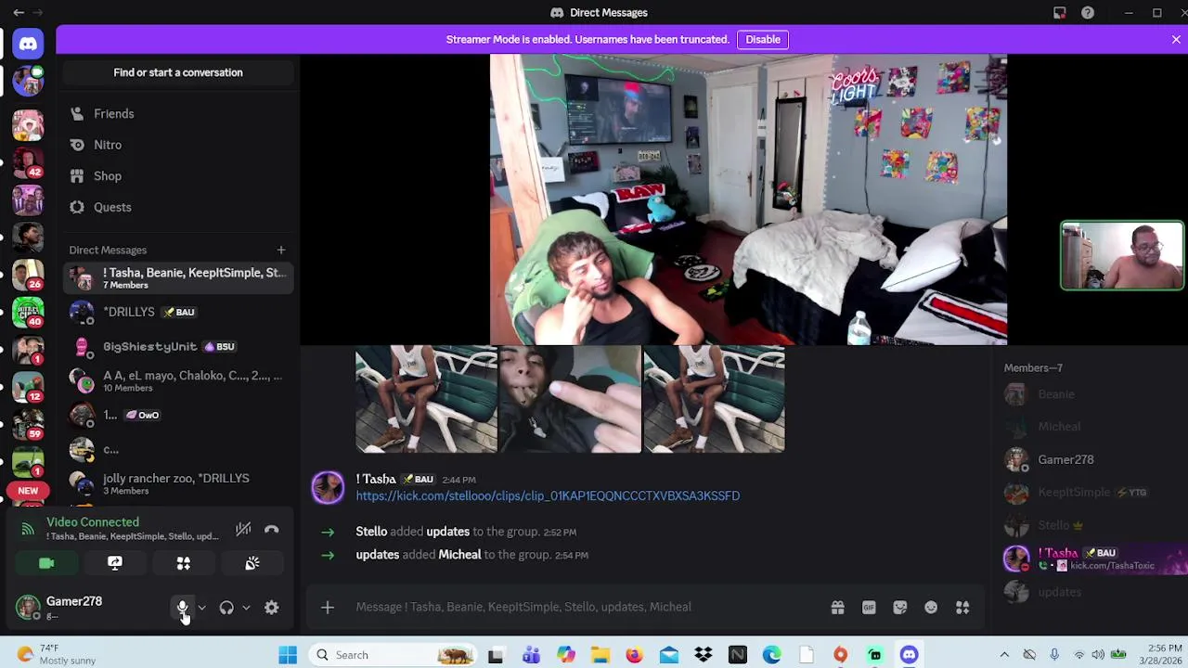Open User Settings gear

pos(272,608)
